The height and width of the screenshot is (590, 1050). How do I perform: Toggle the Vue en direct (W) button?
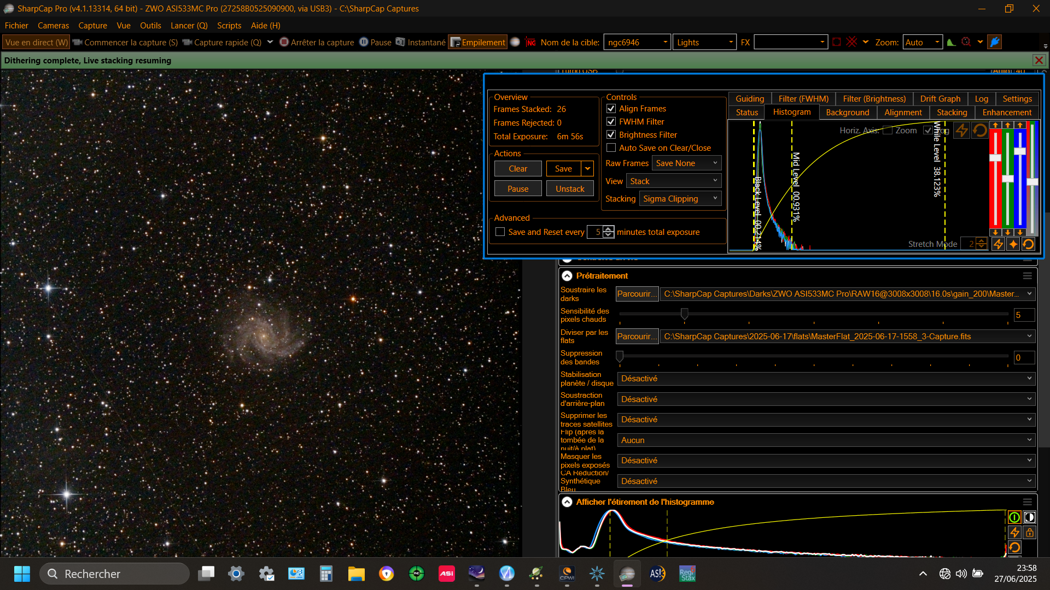(x=37, y=42)
